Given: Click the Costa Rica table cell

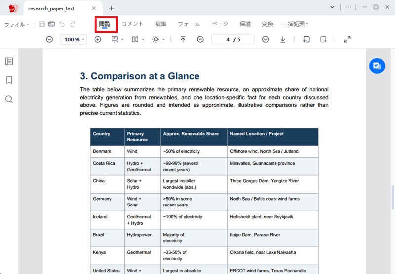Looking at the screenshot, I should click(x=107, y=166).
